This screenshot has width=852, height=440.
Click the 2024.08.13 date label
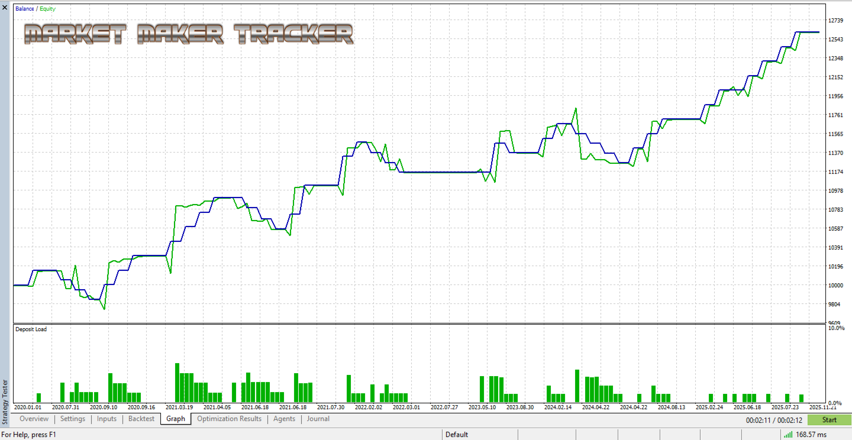[672, 407]
